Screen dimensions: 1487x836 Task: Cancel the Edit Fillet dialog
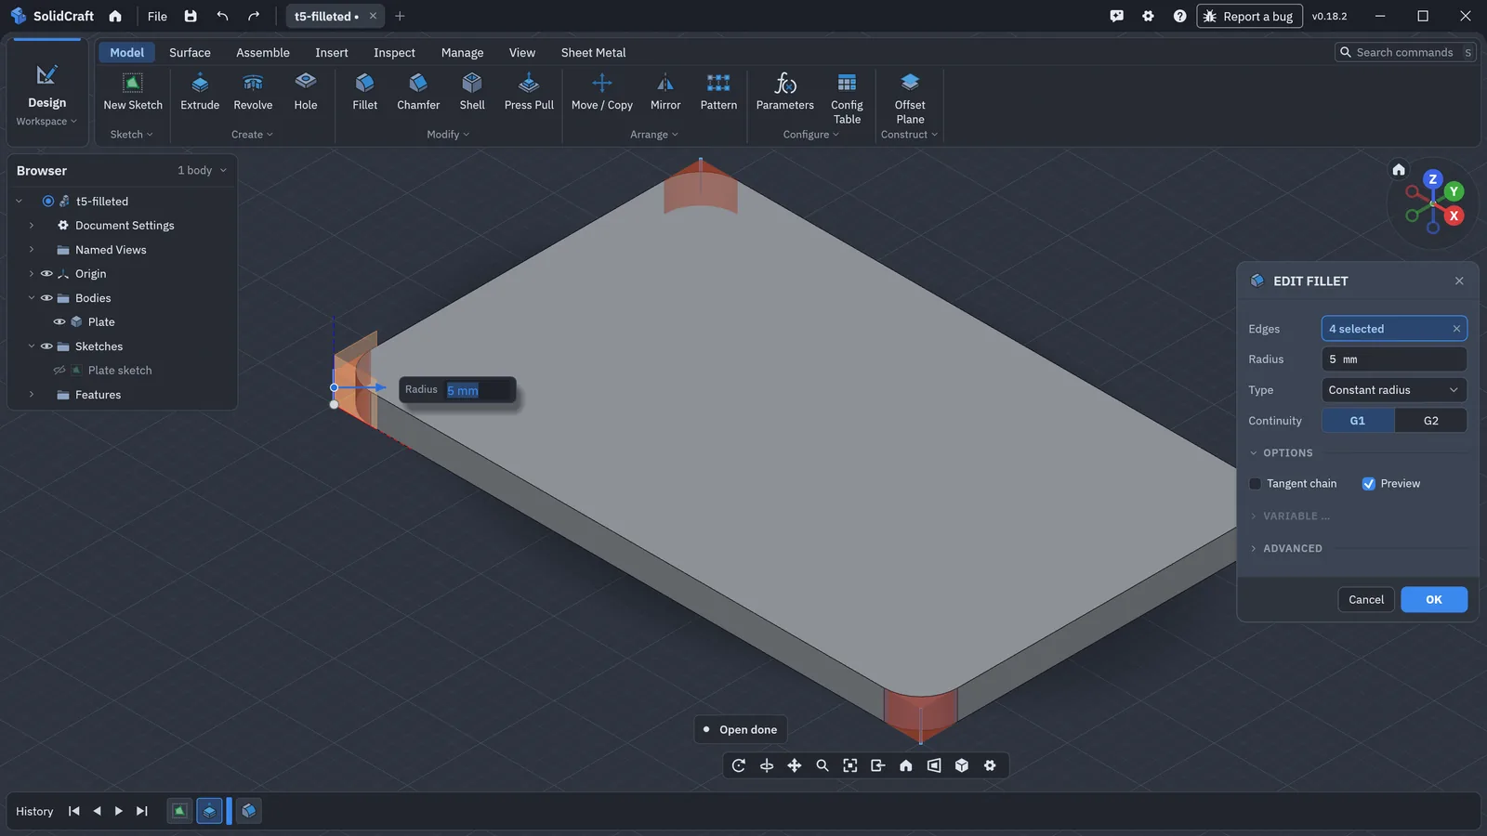pyautogui.click(x=1366, y=600)
